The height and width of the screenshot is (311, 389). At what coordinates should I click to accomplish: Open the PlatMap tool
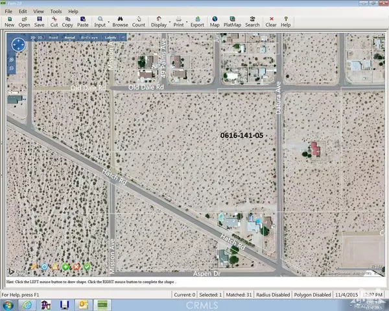click(x=232, y=22)
